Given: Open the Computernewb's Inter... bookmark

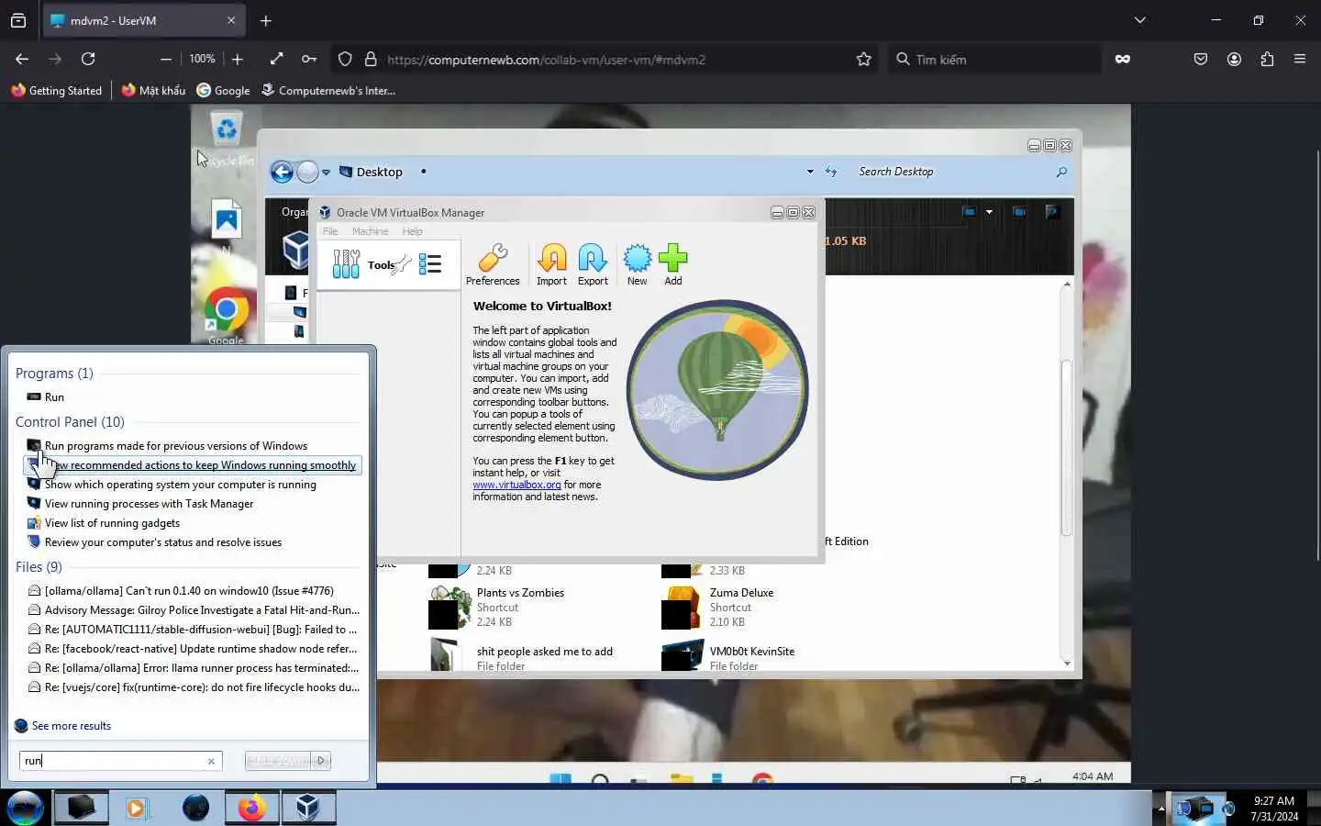Looking at the screenshot, I should [x=328, y=90].
